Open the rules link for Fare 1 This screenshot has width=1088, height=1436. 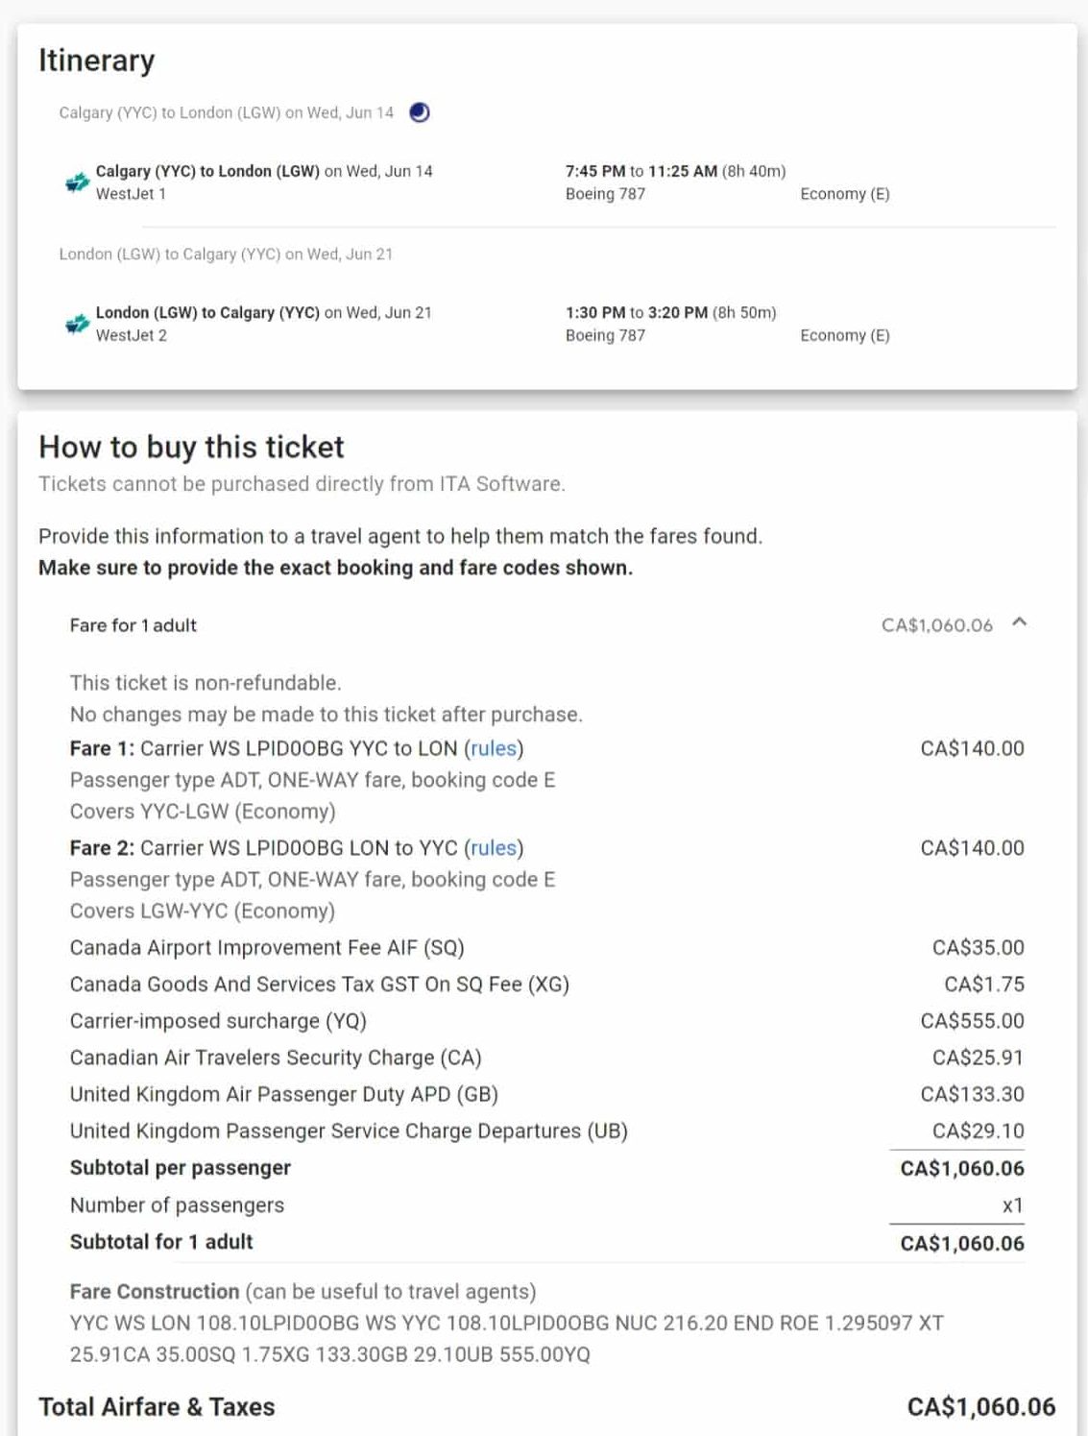tap(494, 748)
